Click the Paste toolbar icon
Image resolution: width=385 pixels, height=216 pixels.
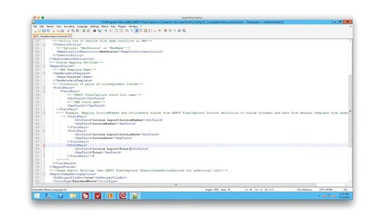(x=78, y=31)
